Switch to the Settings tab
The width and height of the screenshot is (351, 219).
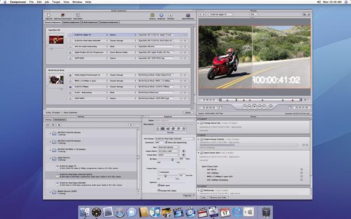coord(49,120)
